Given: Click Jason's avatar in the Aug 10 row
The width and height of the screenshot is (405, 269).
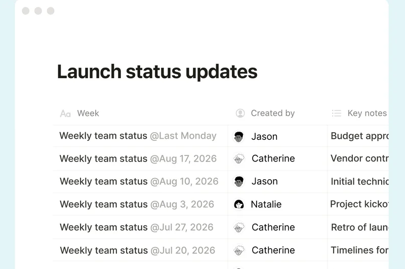Looking at the screenshot, I should 239,182.
